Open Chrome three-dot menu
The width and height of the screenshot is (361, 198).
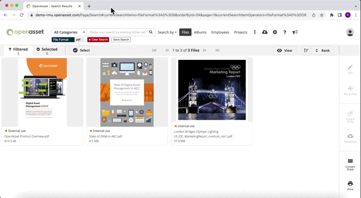(x=356, y=15)
